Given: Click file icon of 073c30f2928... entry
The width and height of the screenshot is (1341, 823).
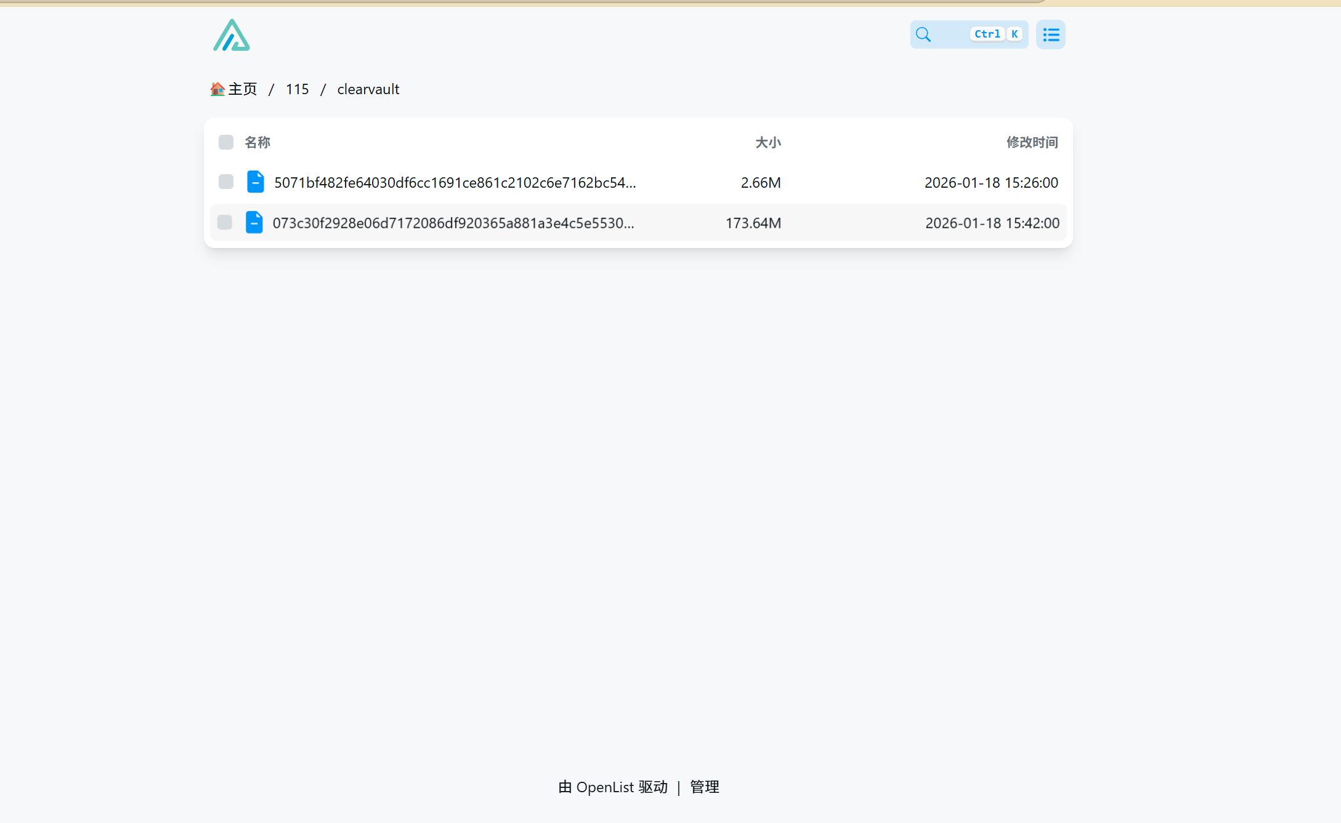Looking at the screenshot, I should [x=254, y=223].
